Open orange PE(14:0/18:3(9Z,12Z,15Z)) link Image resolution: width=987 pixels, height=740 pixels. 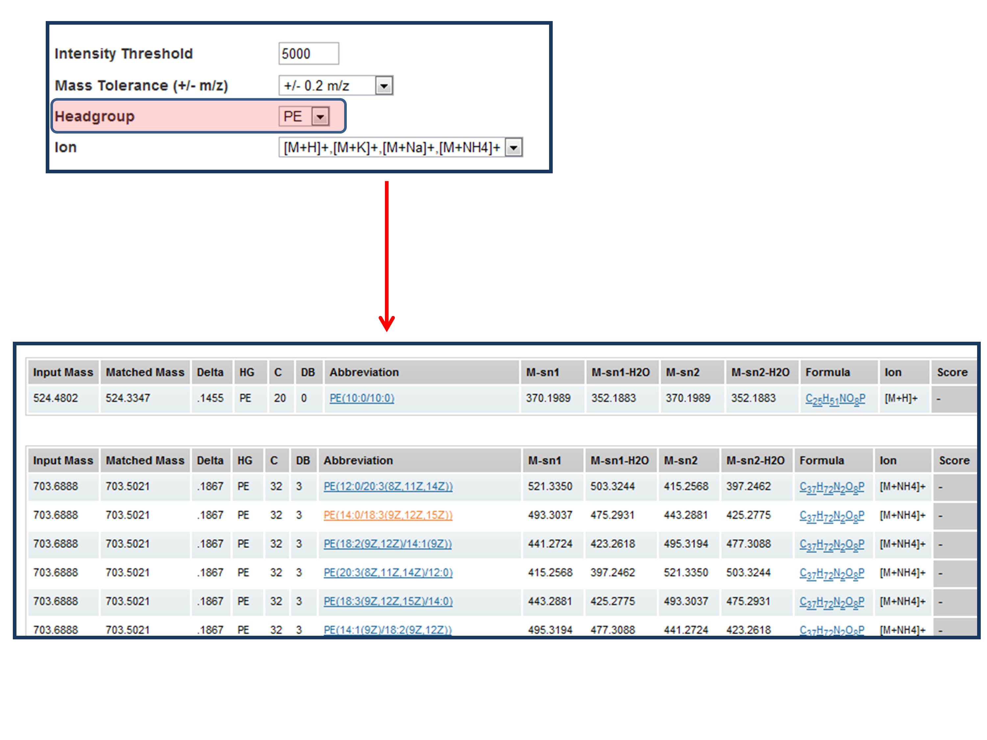coord(388,515)
